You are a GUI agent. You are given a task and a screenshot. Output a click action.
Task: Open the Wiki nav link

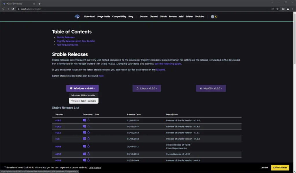point(181,16)
